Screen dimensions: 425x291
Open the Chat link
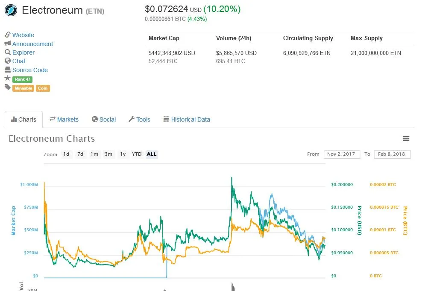(19, 61)
